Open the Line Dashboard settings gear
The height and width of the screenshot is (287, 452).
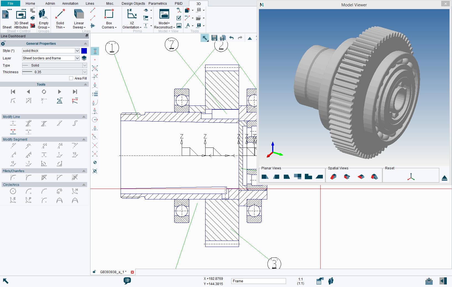pyautogui.click(x=3, y=43)
